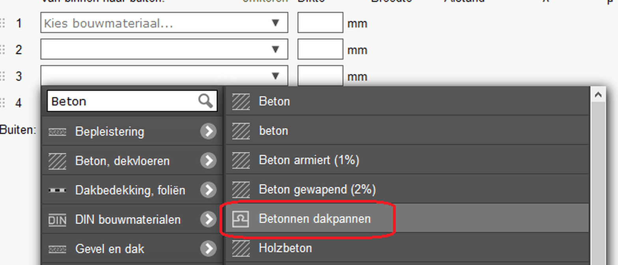This screenshot has width=618, height=265.
Task: Open the DIN bouwmaterialen category
Action: 132,219
